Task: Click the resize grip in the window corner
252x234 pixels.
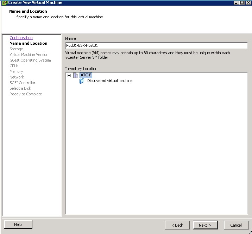Action: point(250,232)
